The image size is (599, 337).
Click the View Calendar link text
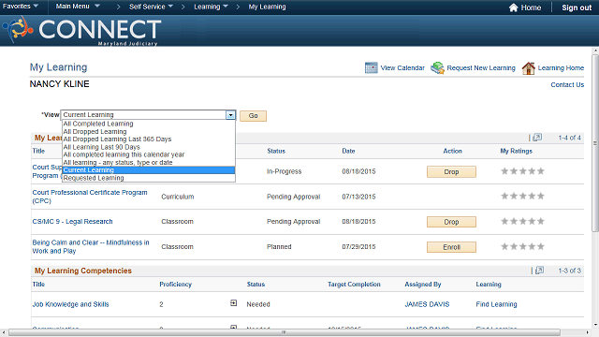[402, 68]
